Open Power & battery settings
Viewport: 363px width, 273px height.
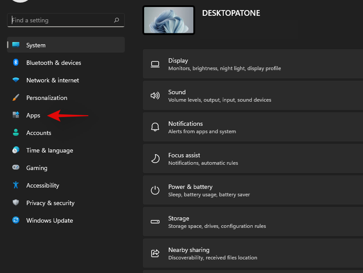253,190
